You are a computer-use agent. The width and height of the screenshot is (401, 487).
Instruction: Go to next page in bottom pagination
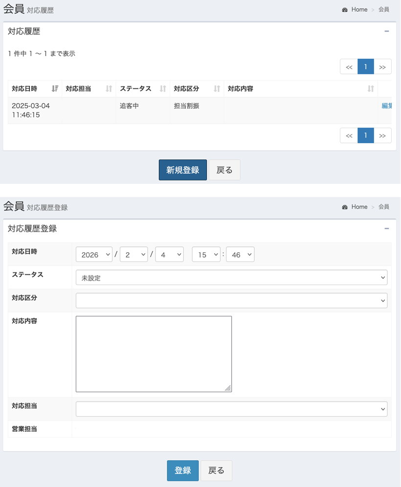pyautogui.click(x=382, y=135)
